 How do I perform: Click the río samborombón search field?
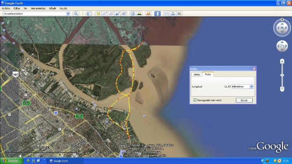point(35,14)
